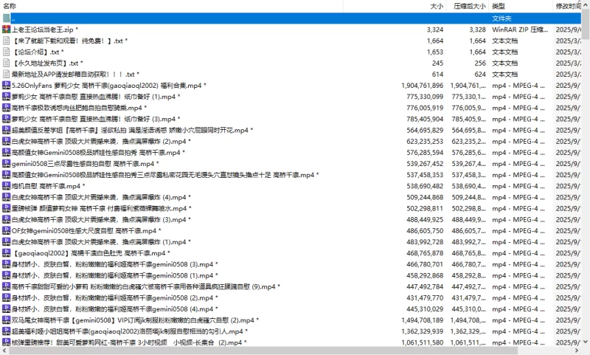590x355 pixels.
Task: Click mp4 icon of the 488,449,925 size row
Action: [x=6, y=219]
